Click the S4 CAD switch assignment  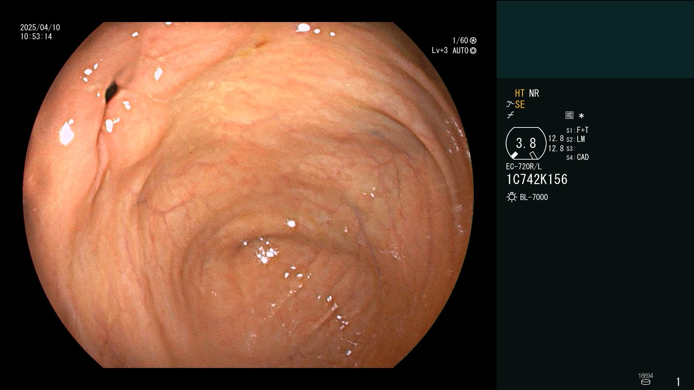click(x=577, y=157)
